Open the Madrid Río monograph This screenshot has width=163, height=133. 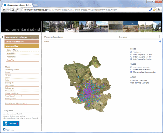11,53
